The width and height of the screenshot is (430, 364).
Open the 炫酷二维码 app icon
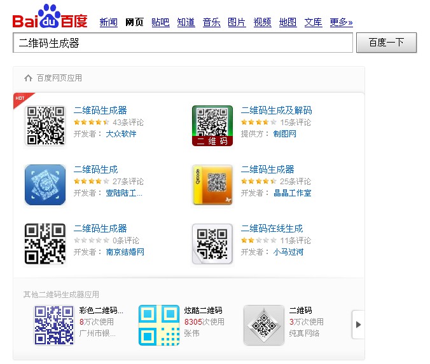point(159,325)
